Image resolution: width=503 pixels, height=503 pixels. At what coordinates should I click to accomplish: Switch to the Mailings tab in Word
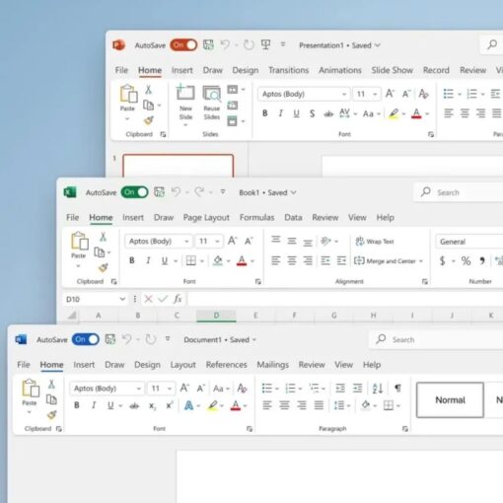[x=272, y=365]
